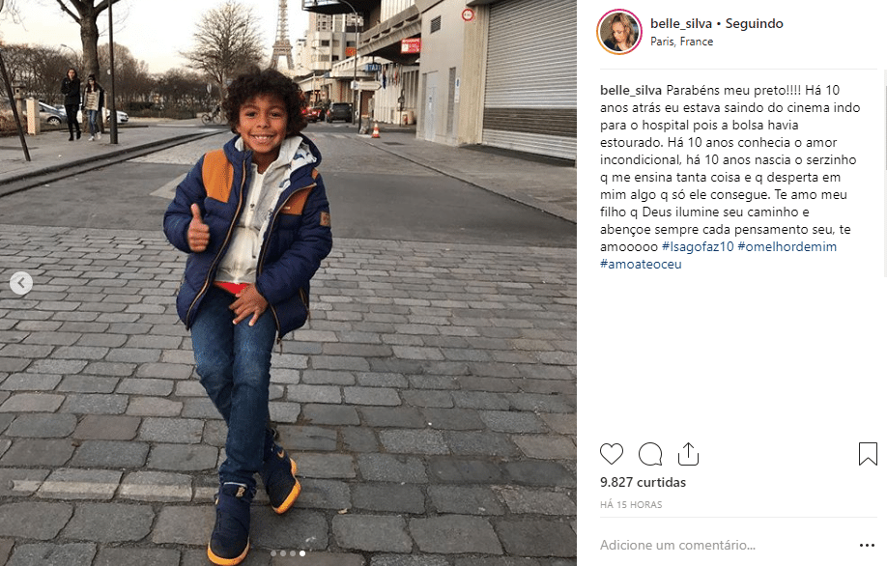The height and width of the screenshot is (566, 887).
Task: Open more options three-dot menu
Action: (x=868, y=546)
